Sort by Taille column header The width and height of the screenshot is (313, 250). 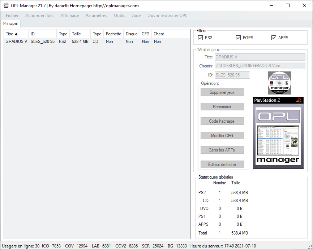pos(80,34)
